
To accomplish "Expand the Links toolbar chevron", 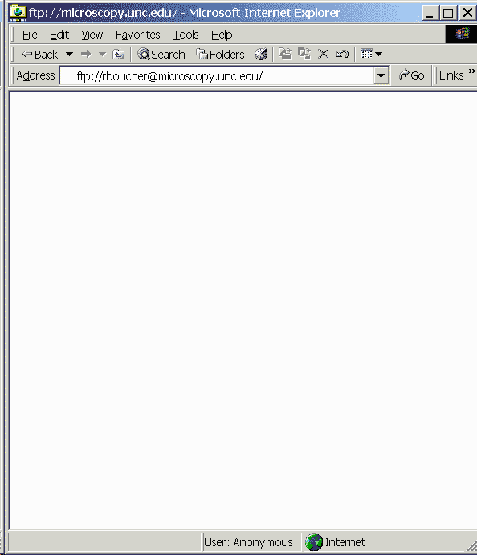I will 471,71.
